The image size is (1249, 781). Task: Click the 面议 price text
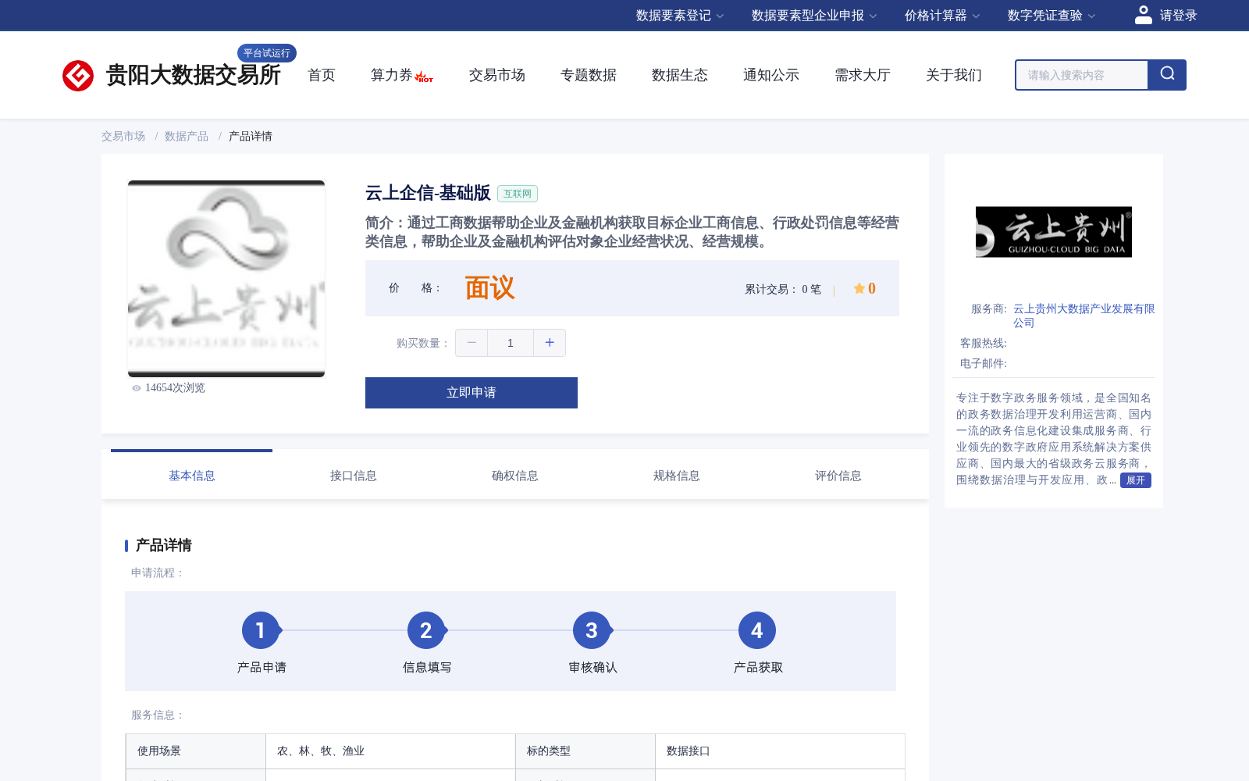(x=489, y=288)
